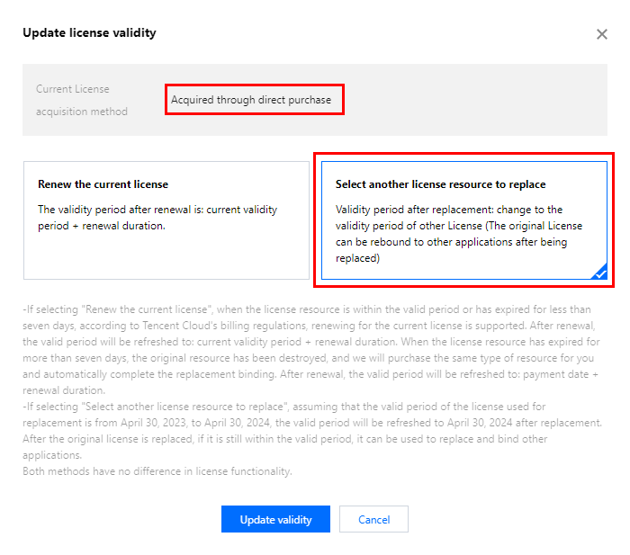Click "Both methods have no difference" note line
This screenshot has width=630, height=555.
(157, 471)
